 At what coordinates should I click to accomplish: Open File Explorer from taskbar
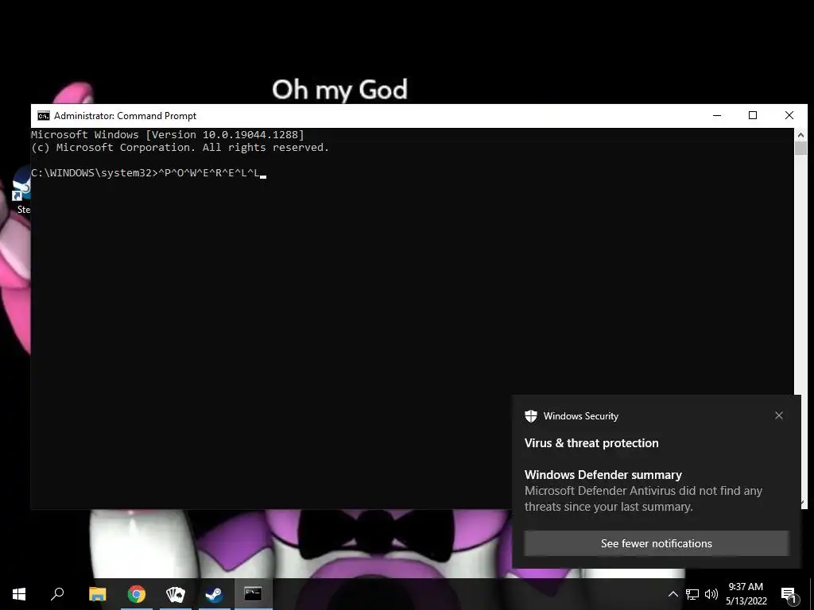(x=97, y=594)
